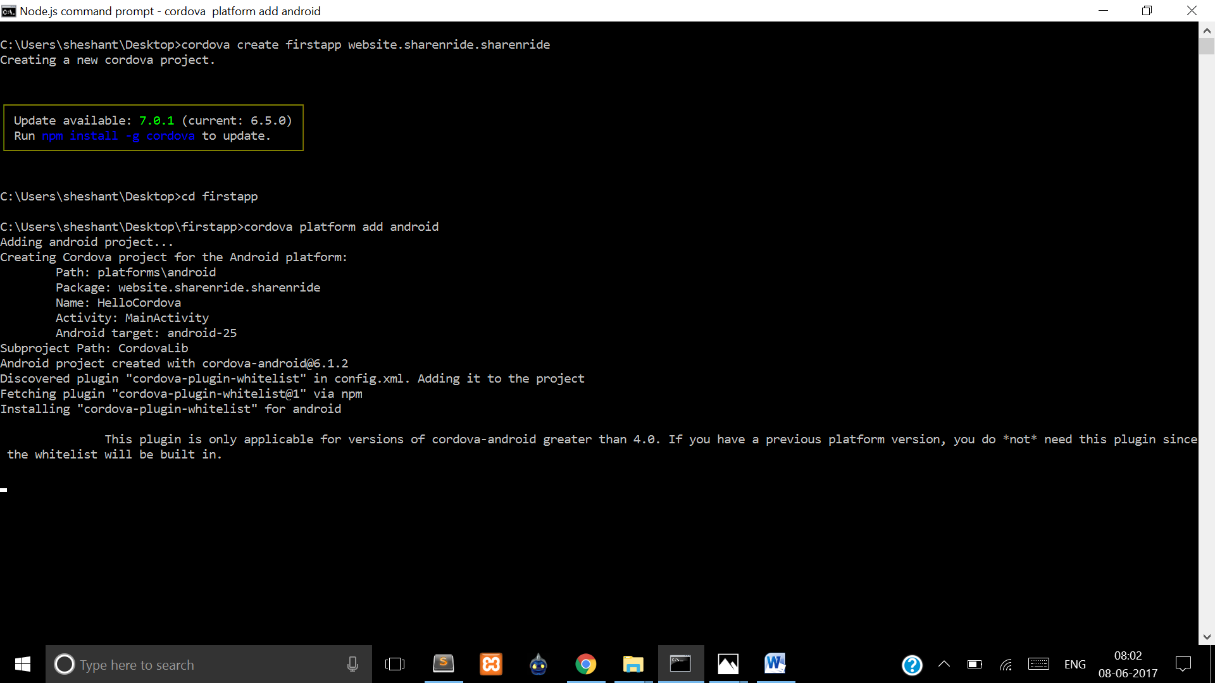Open the Wi-Fi network flyout
1215x683 pixels.
[1006, 664]
